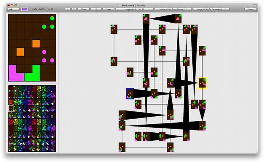Viewport: 264px width, 162px height.
Task: Click Longest Path To Destination button
Action: tap(211, 9)
